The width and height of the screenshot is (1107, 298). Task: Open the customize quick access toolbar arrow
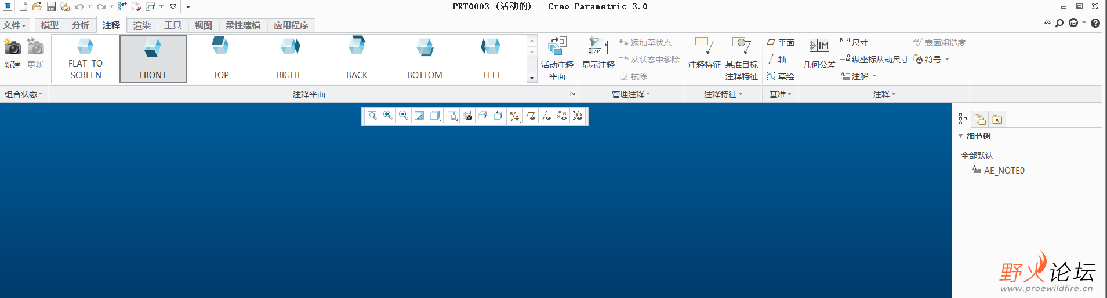tap(188, 7)
